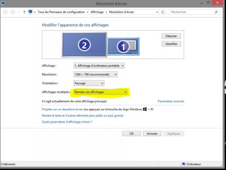This screenshot has height=170, width=226.
Task: Select monitor 2 in the display preview
Action: pos(84,45)
